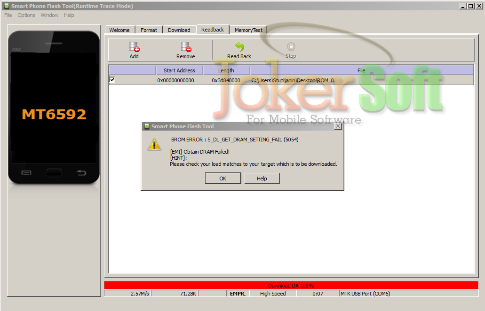This screenshot has height=311, width=485.
Task: Click the File column header
Action: coord(361,70)
